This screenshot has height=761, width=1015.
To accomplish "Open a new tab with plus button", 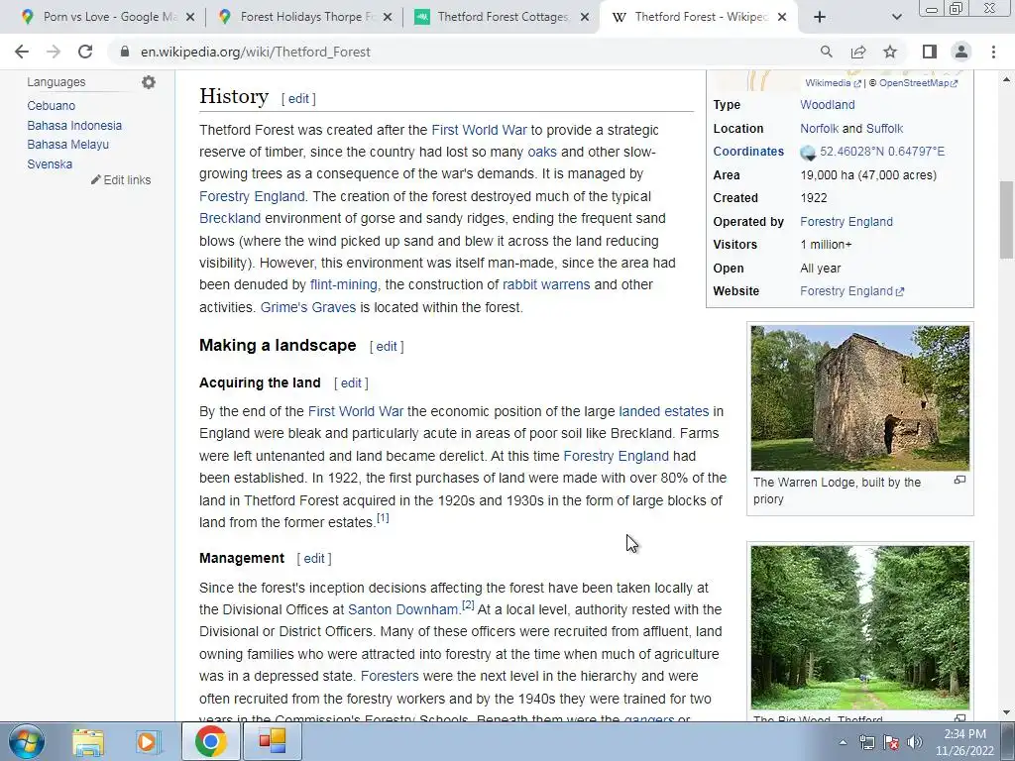I will [x=820, y=17].
